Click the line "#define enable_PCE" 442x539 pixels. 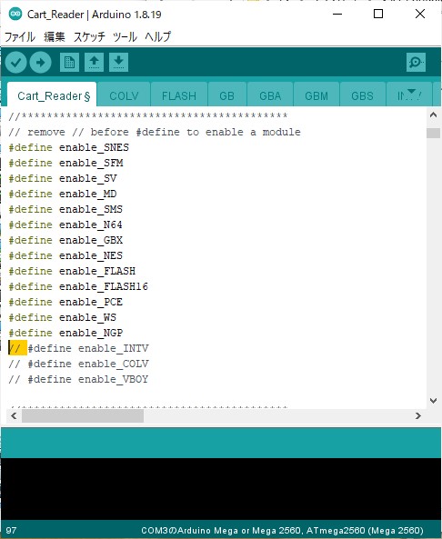coord(65,302)
